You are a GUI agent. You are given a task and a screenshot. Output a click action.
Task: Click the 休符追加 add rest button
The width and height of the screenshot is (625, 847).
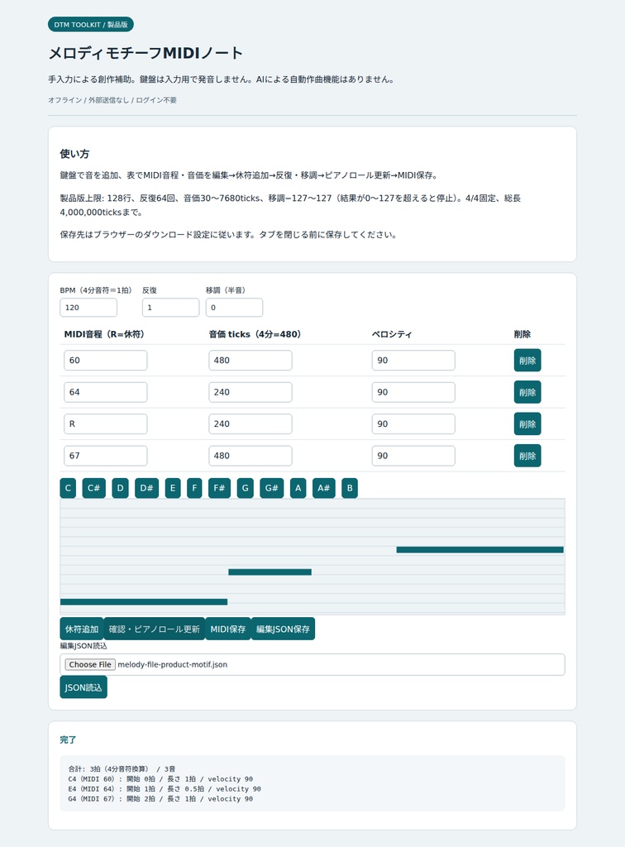point(82,629)
